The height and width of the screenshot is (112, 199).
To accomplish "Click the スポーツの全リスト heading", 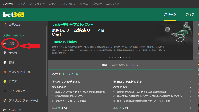I will pos(14,35).
